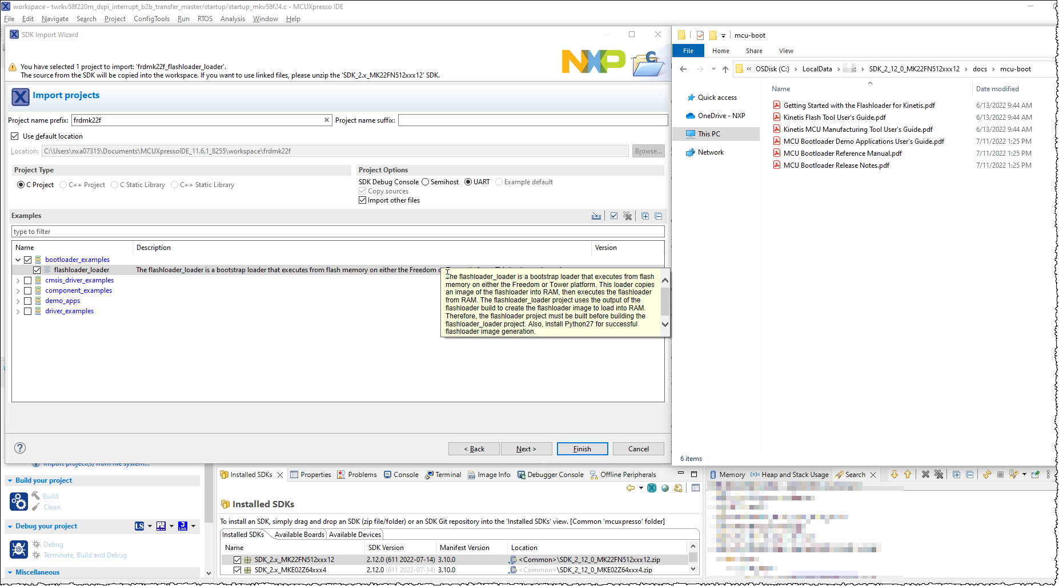Viewport: 1059px width, 586px height.
Task: Deselect all examples using the X icon
Action: [x=628, y=216]
